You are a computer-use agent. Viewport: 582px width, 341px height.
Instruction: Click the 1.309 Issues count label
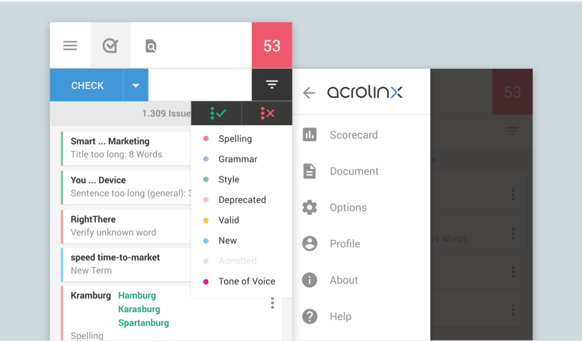pos(166,114)
